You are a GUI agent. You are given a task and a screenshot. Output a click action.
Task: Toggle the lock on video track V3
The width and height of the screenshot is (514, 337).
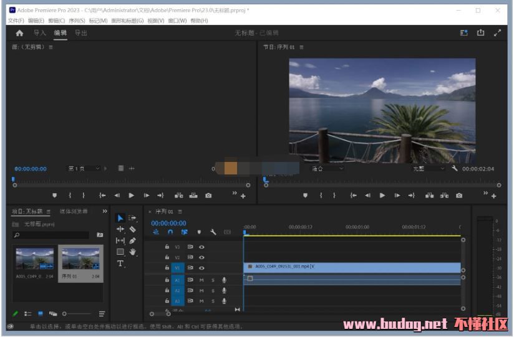[167, 247]
